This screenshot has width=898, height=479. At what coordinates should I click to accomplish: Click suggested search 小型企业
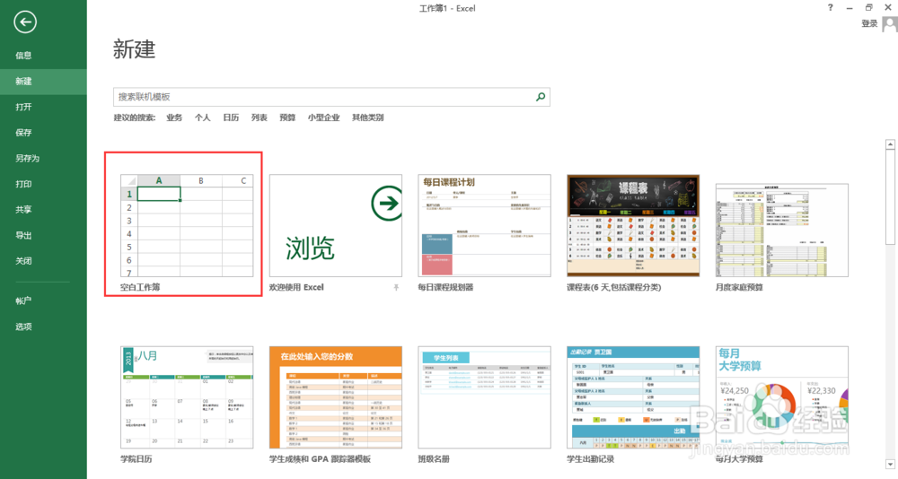(x=323, y=118)
